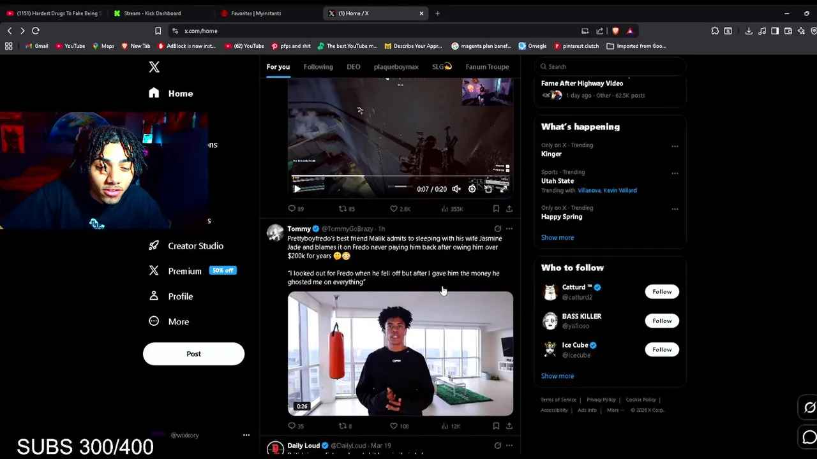817x459 pixels.
Task: View Tommy's post analytics showing 12K
Action: tap(450, 426)
